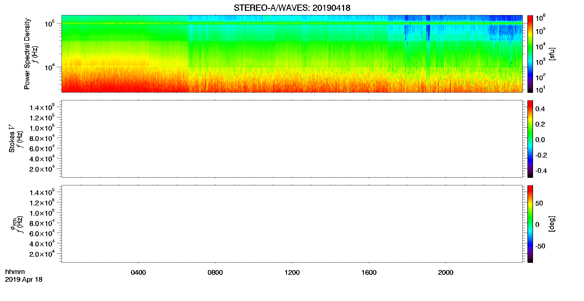Click the "hhmm" time format label
Viewport: 584px width, 301px height.
(15, 272)
